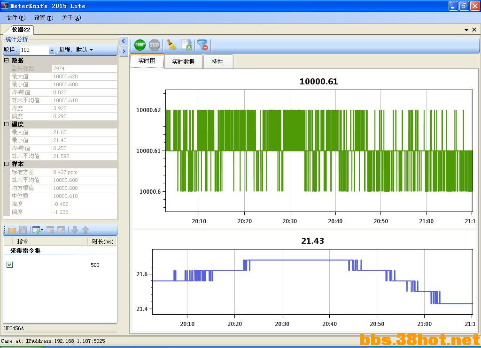The image size is (481, 348).
Task: Click the 样本 偏度 value -1.236
Action: click(x=85, y=212)
